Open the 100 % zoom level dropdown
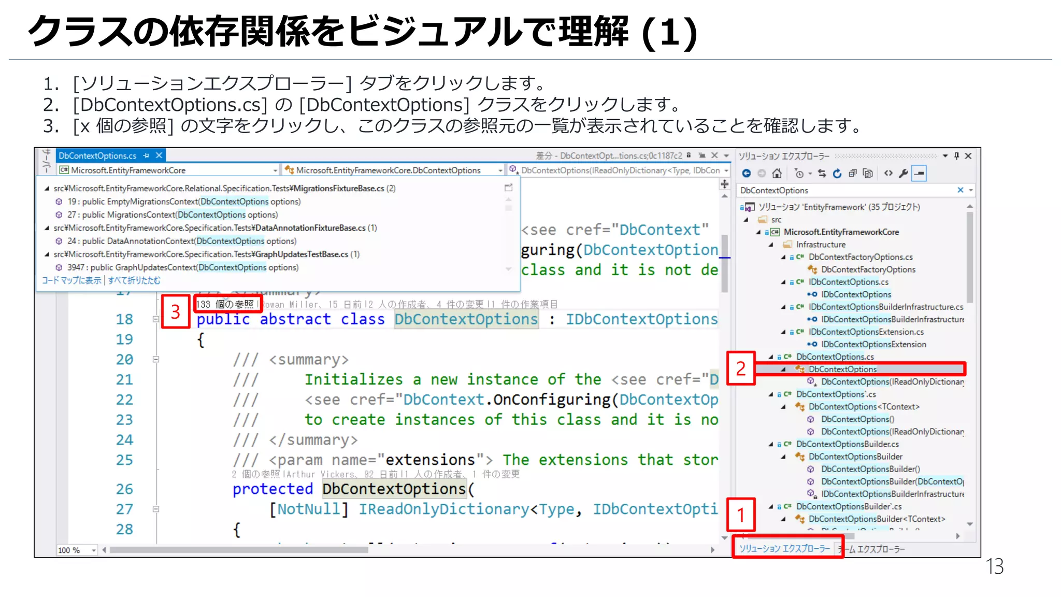The height and width of the screenshot is (597, 1061). (x=94, y=550)
